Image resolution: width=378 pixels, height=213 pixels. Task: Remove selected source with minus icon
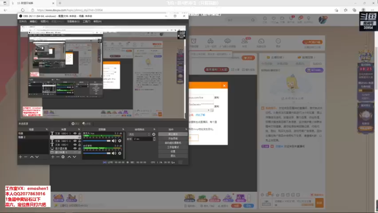click(58, 157)
